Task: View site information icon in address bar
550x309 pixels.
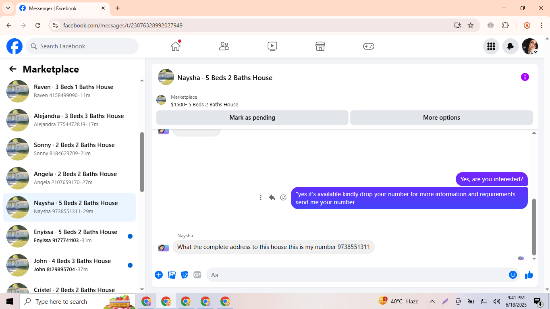Action: (x=55, y=25)
